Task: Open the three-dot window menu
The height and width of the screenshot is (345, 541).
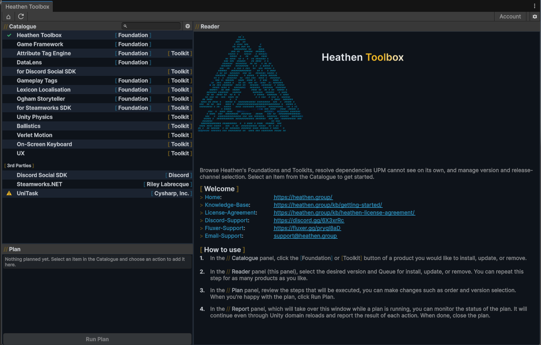Action: pos(535,6)
